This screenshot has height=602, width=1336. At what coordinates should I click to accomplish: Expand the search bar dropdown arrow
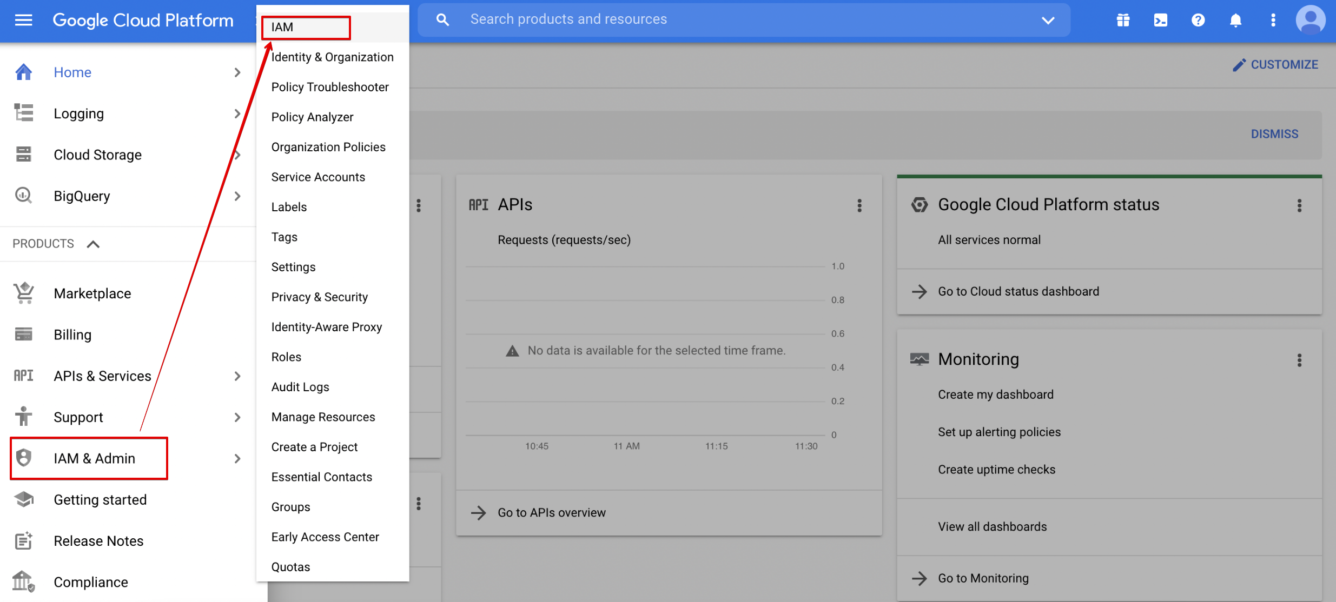[1048, 21]
